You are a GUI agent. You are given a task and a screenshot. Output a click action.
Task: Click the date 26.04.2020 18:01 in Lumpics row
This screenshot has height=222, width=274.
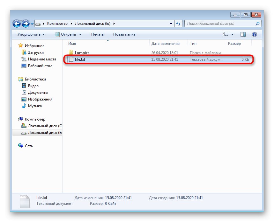pos(165,52)
